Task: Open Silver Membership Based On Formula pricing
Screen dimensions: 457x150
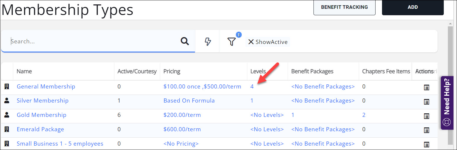Action: (x=189, y=100)
